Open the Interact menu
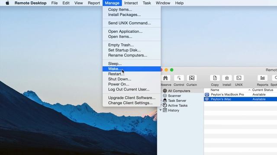The height and width of the screenshot is (155, 277). click(x=131, y=3)
